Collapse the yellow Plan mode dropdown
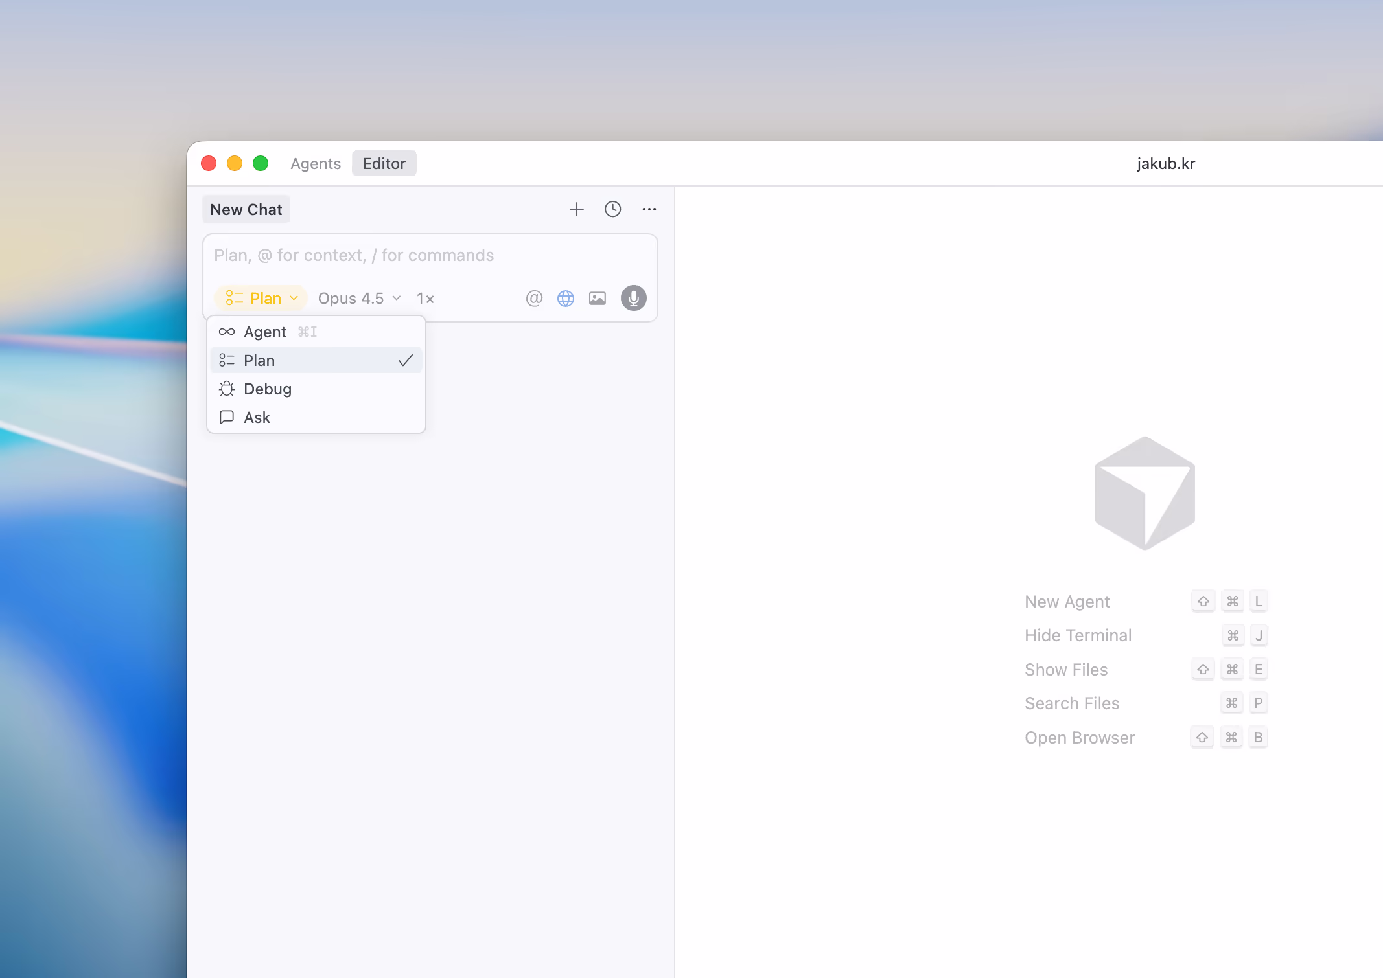The image size is (1383, 978). point(261,298)
